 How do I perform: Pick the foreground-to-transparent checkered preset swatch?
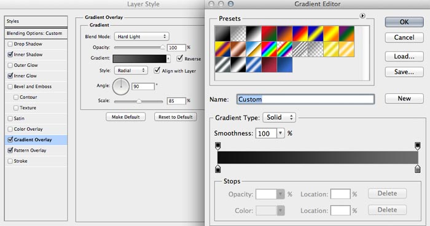[x=238, y=34]
